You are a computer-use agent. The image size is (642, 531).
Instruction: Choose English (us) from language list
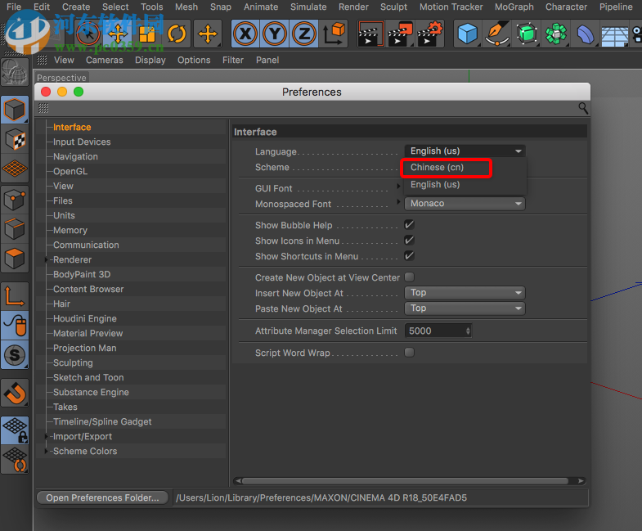click(435, 184)
